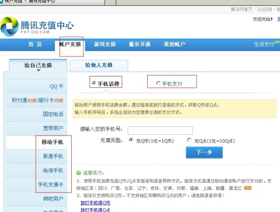Click the PAY.QQ.COM text under logo
The width and height of the screenshot is (280, 212).
pos(35,32)
